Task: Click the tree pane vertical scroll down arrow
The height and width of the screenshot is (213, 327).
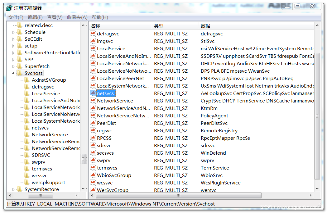Action: click(x=83, y=189)
